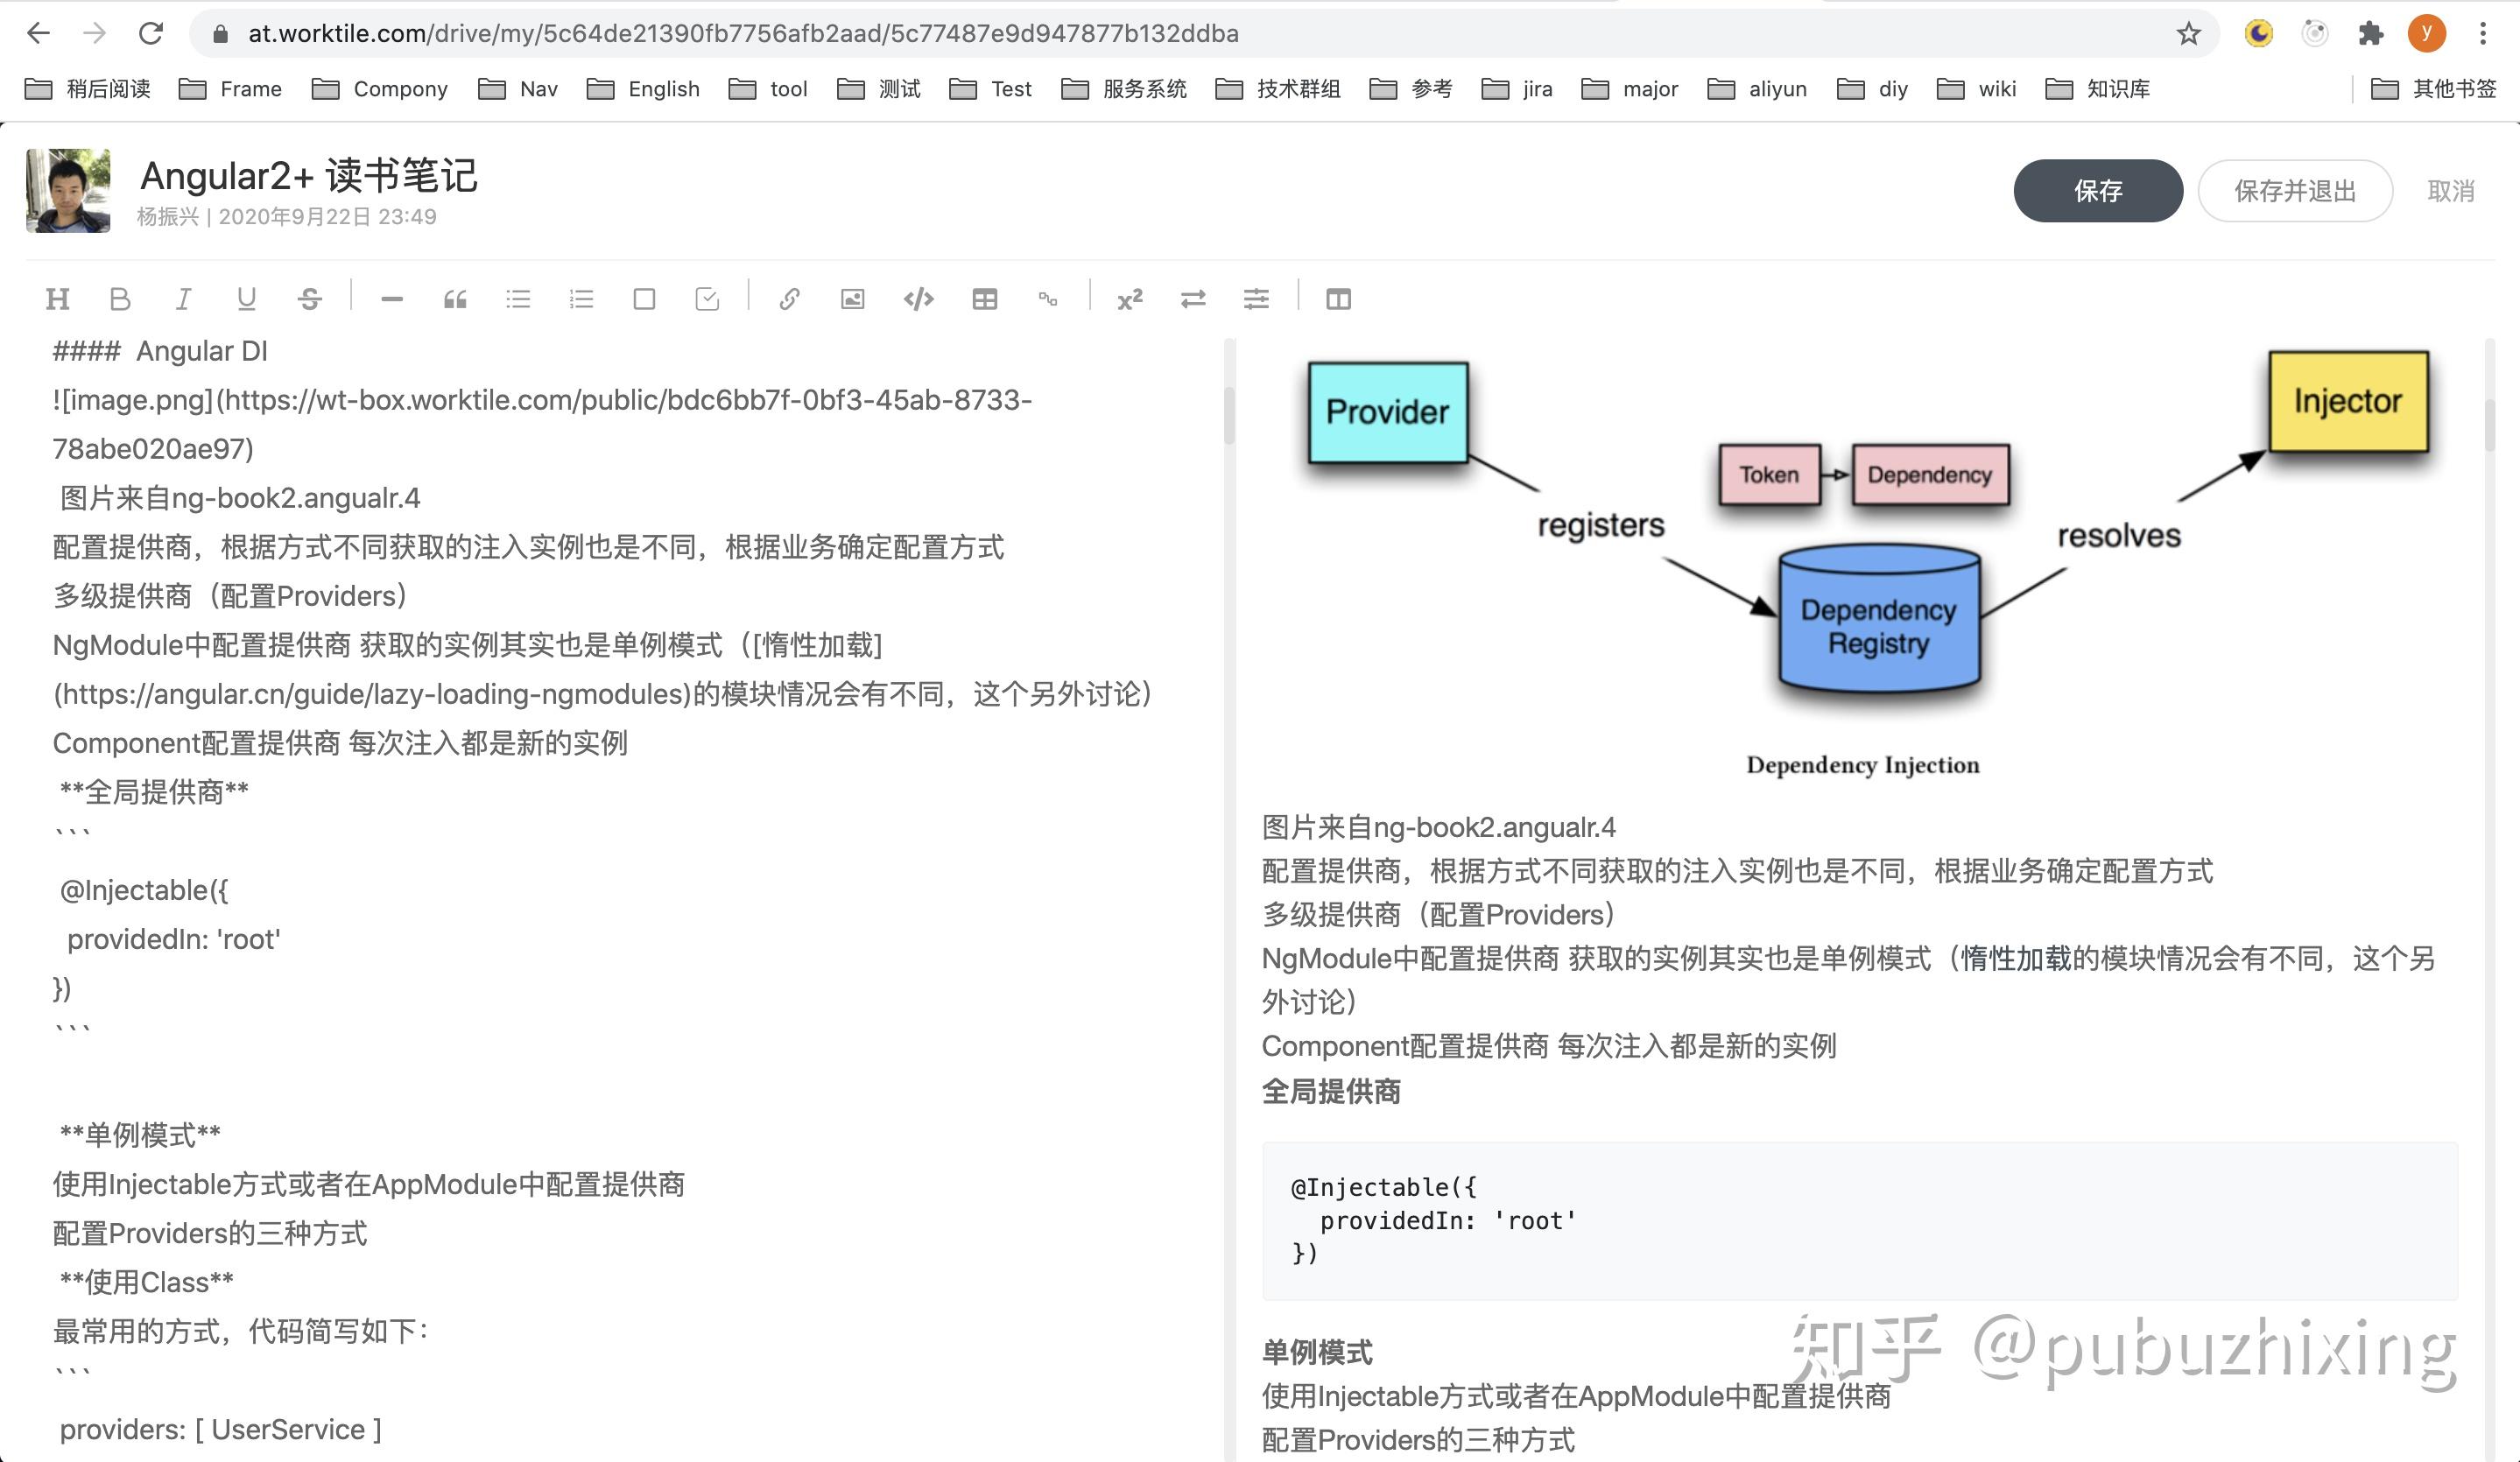Viewport: 2520px width, 1462px height.
Task: Open the jira bookmarks folder
Action: pos(1517,89)
